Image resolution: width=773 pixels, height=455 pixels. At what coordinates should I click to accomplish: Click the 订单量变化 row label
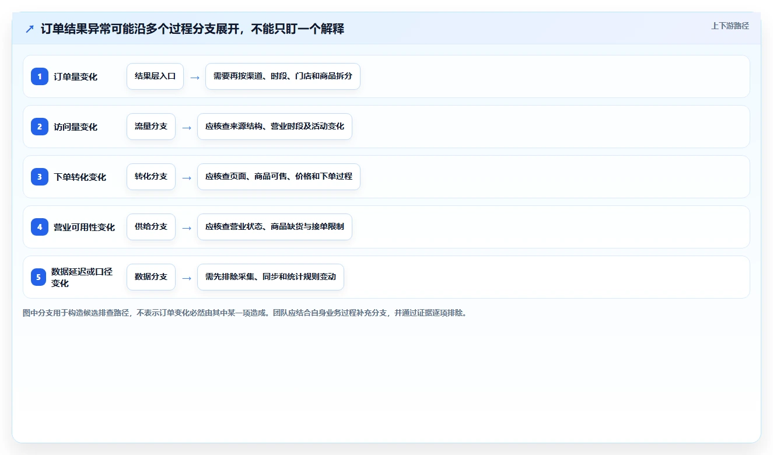pyautogui.click(x=75, y=77)
